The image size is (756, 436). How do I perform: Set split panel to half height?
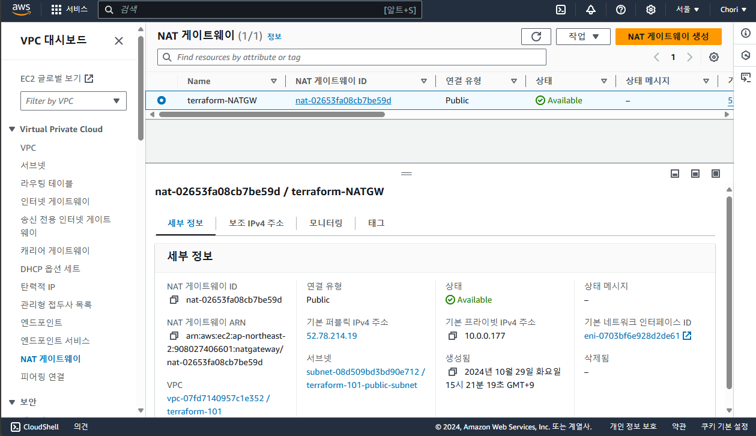pos(695,174)
